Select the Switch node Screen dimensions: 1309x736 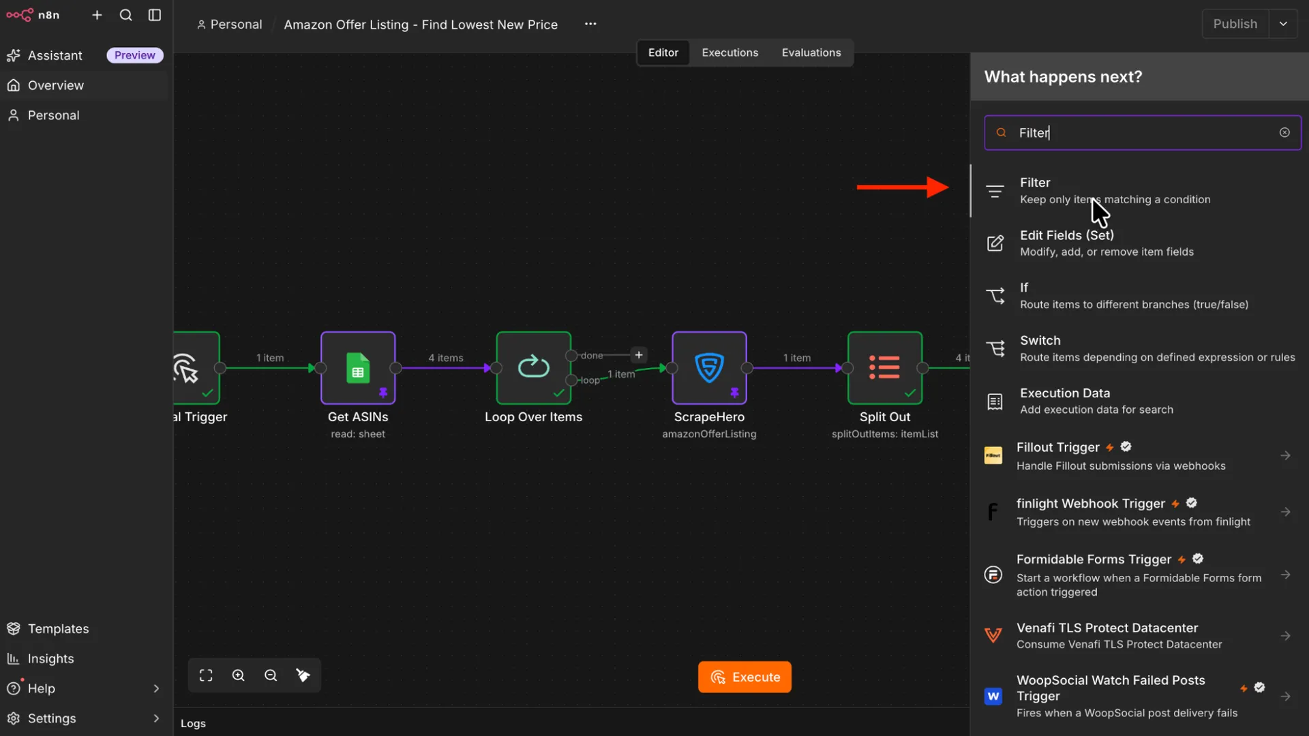1139,348
